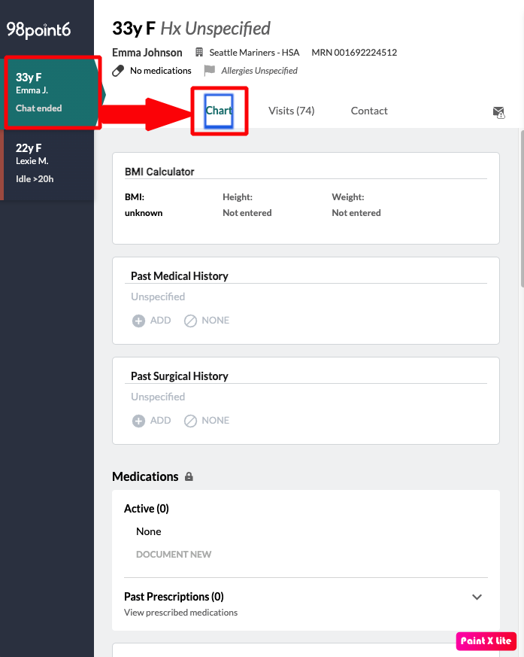Click NONE under Past Medical History
This screenshot has width=524, height=657.
215,321
